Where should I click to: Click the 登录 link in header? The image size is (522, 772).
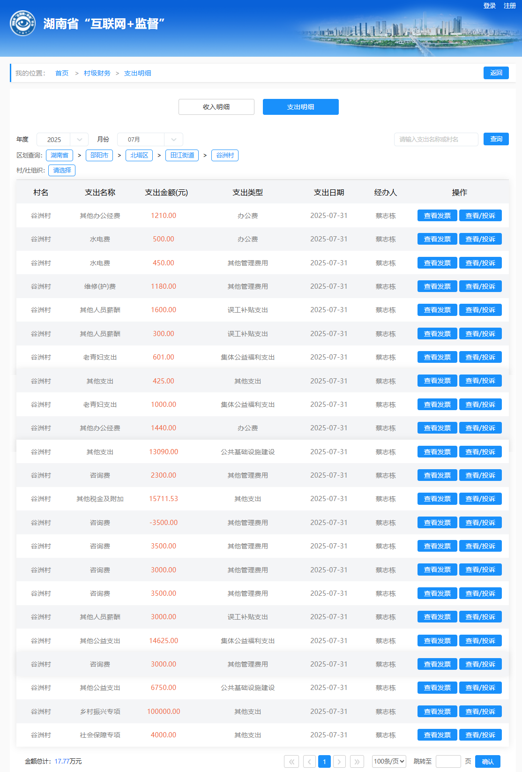pyautogui.click(x=489, y=6)
